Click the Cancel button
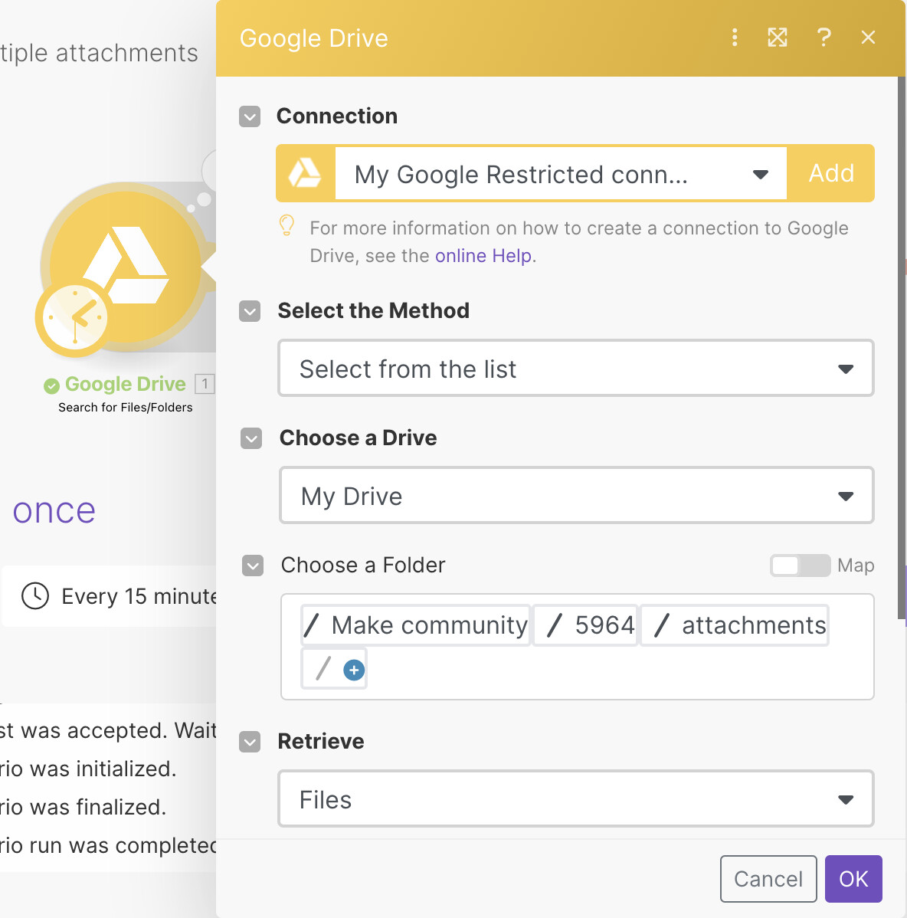907x918 pixels. [x=768, y=879]
